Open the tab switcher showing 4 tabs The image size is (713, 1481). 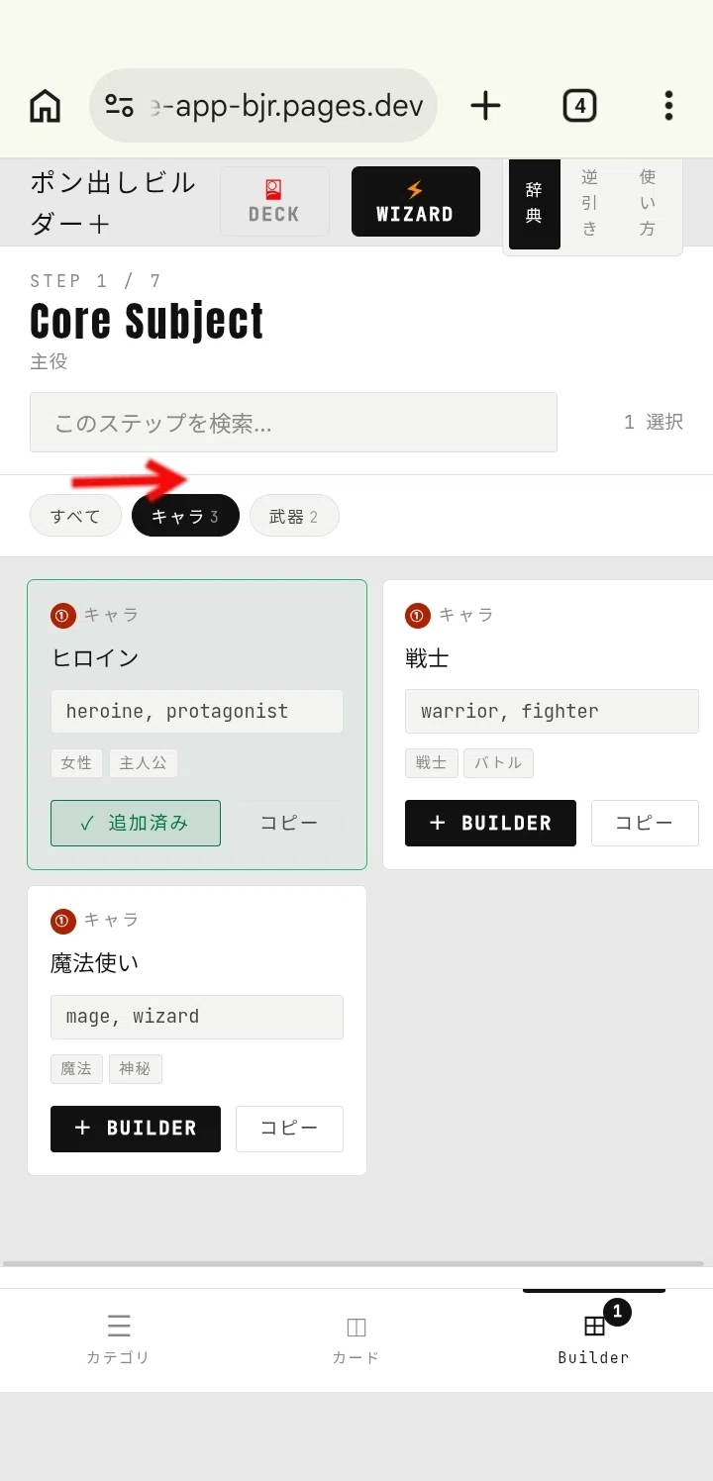[579, 105]
